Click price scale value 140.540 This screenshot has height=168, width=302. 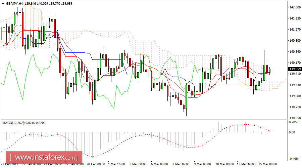pos(295,52)
